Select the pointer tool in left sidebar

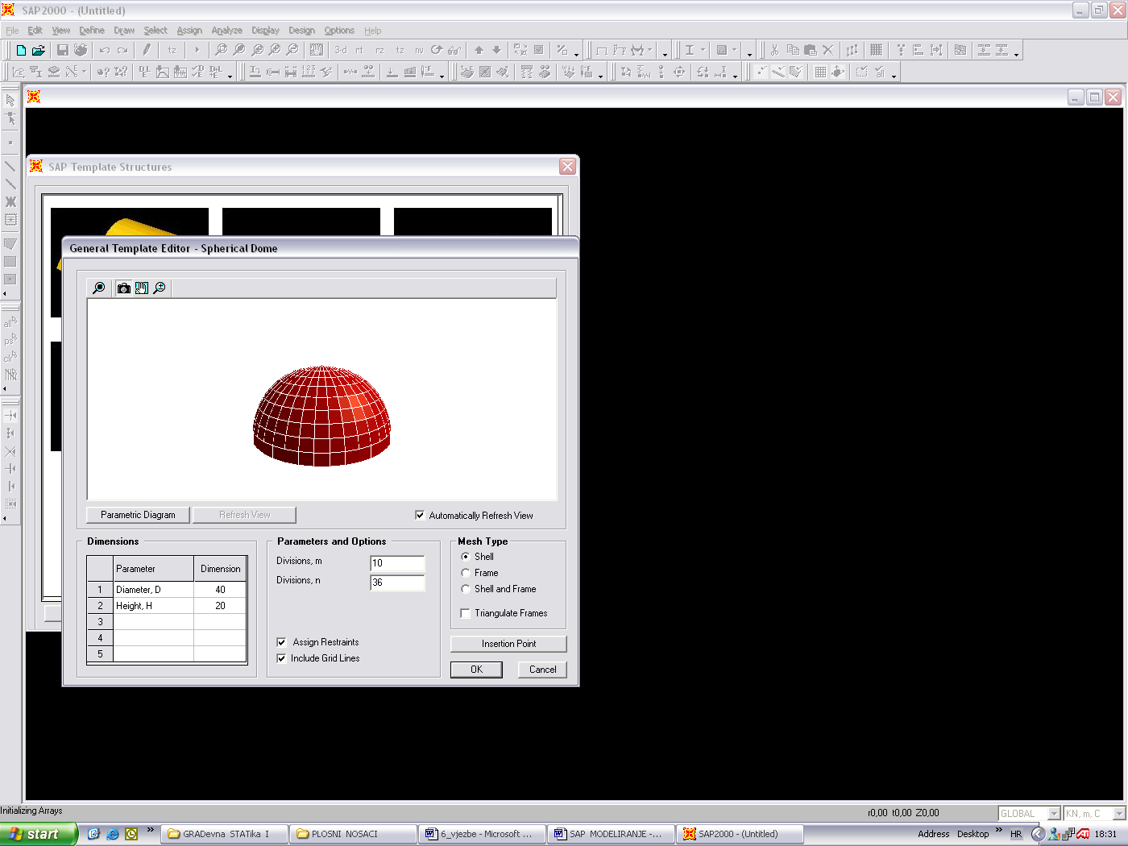pyautogui.click(x=10, y=101)
